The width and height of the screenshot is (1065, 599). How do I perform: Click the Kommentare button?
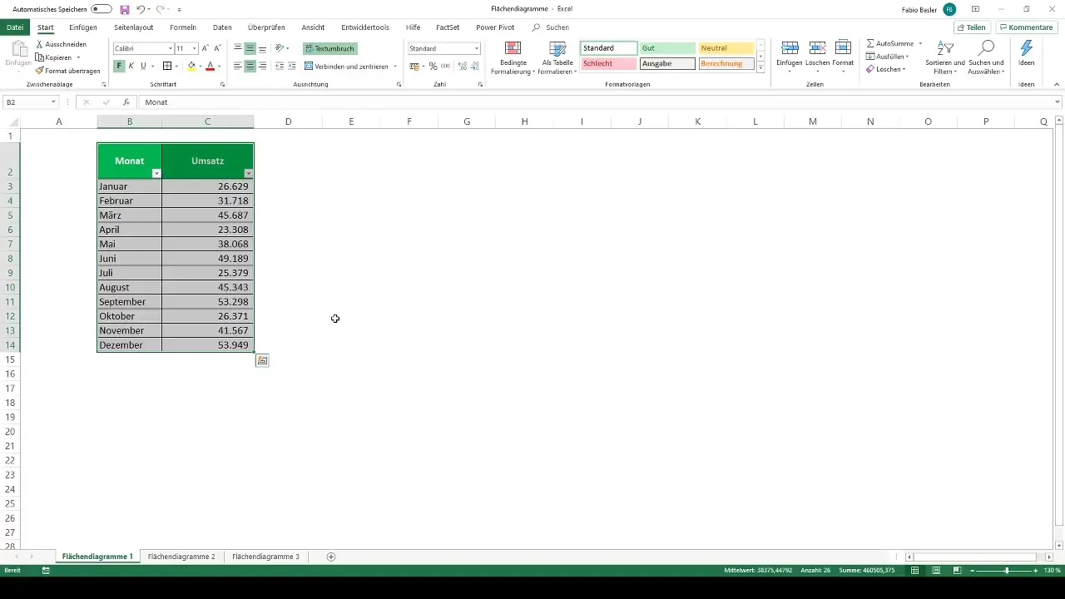point(1026,27)
